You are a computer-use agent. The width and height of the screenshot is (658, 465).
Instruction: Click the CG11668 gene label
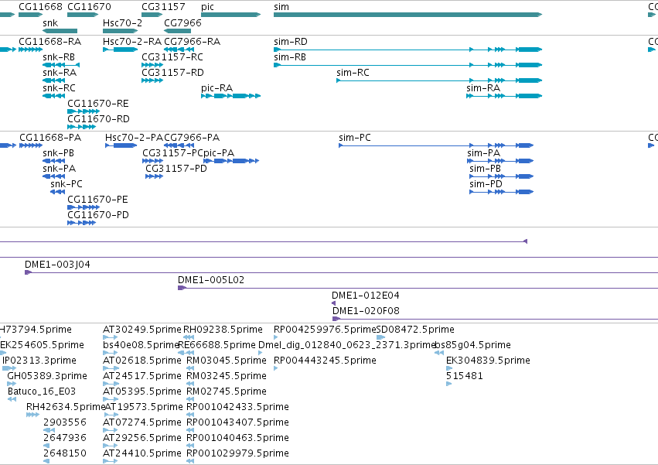click(x=40, y=7)
